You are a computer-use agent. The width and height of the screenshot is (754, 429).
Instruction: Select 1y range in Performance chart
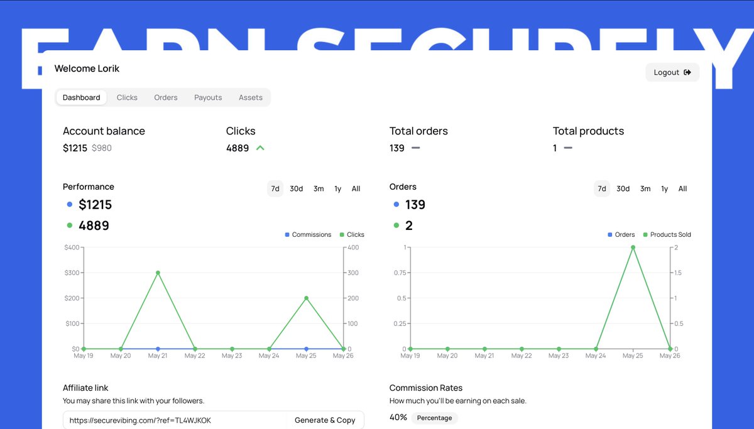(338, 188)
